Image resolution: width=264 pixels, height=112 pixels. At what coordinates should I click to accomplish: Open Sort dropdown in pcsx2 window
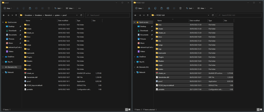[58, 8]
